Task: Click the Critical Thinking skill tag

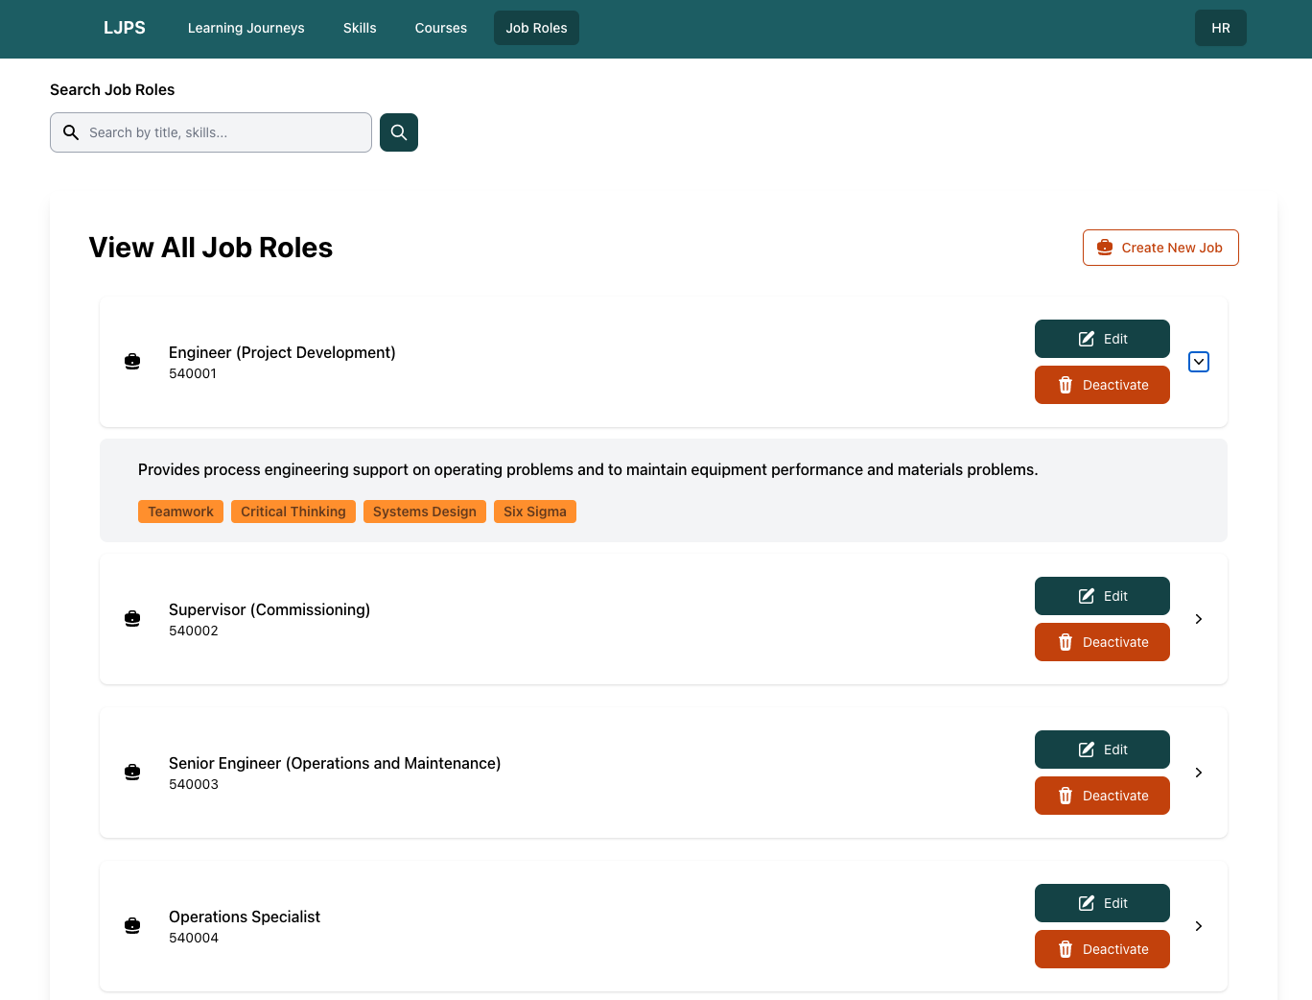Action: point(293,512)
